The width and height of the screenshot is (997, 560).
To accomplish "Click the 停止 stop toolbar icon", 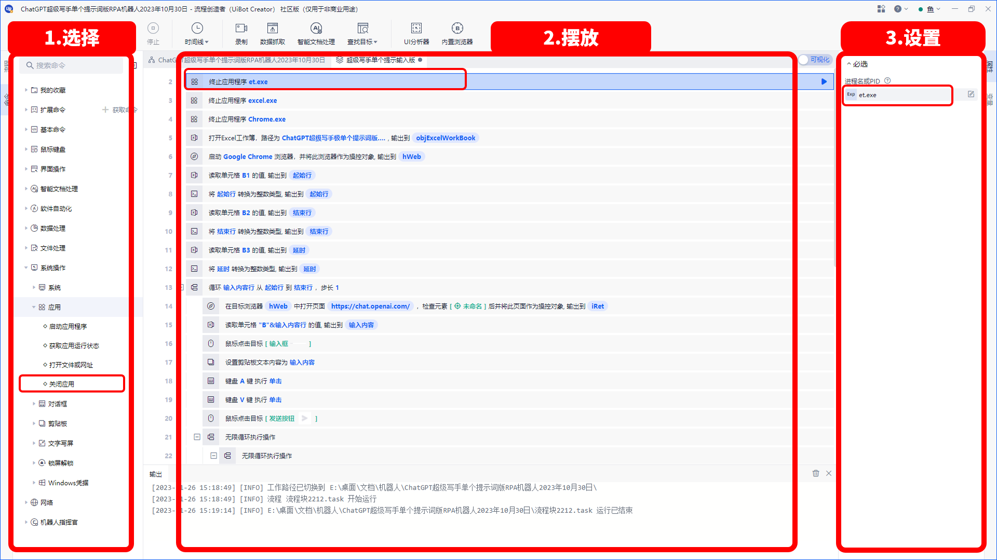I will click(x=153, y=34).
